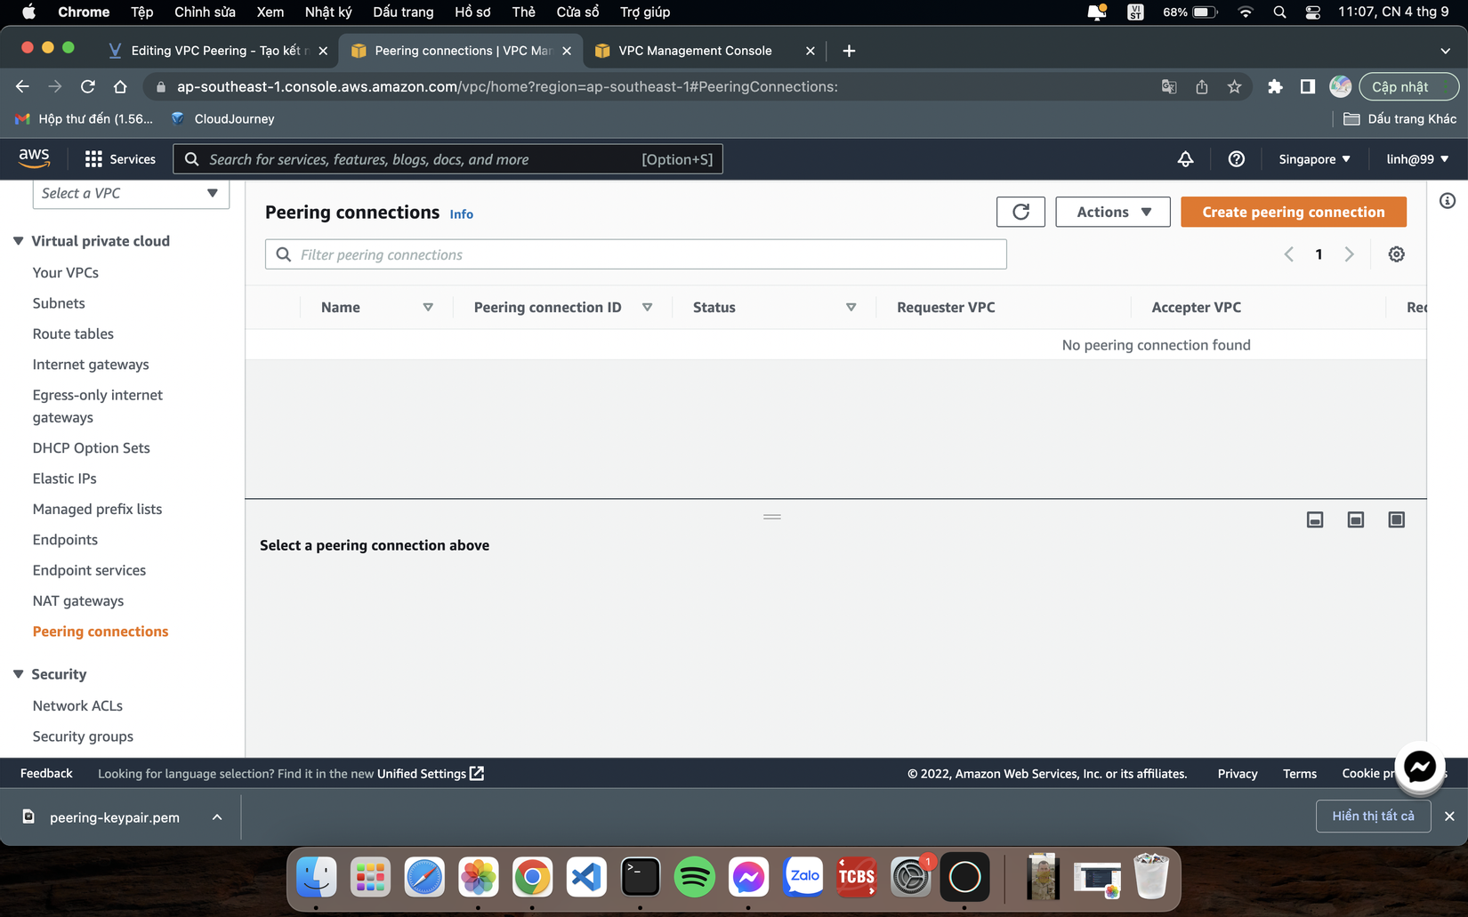Go to Route tables
Screen dimensions: 1468x917
point(73,334)
